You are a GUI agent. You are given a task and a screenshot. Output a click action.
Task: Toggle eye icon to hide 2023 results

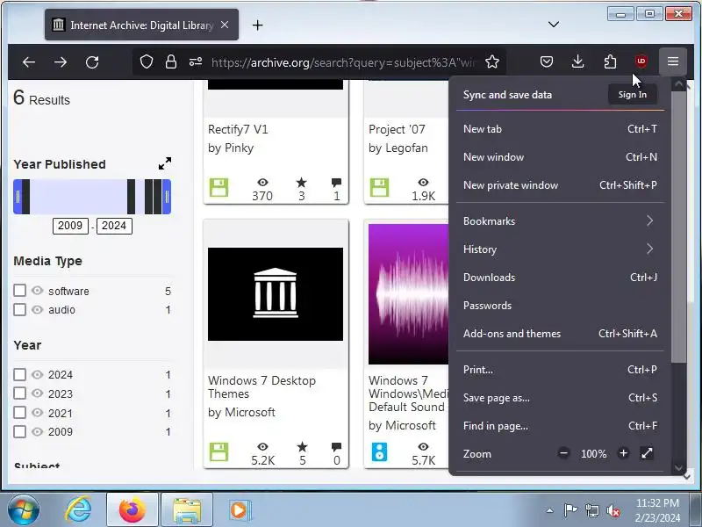click(38, 393)
